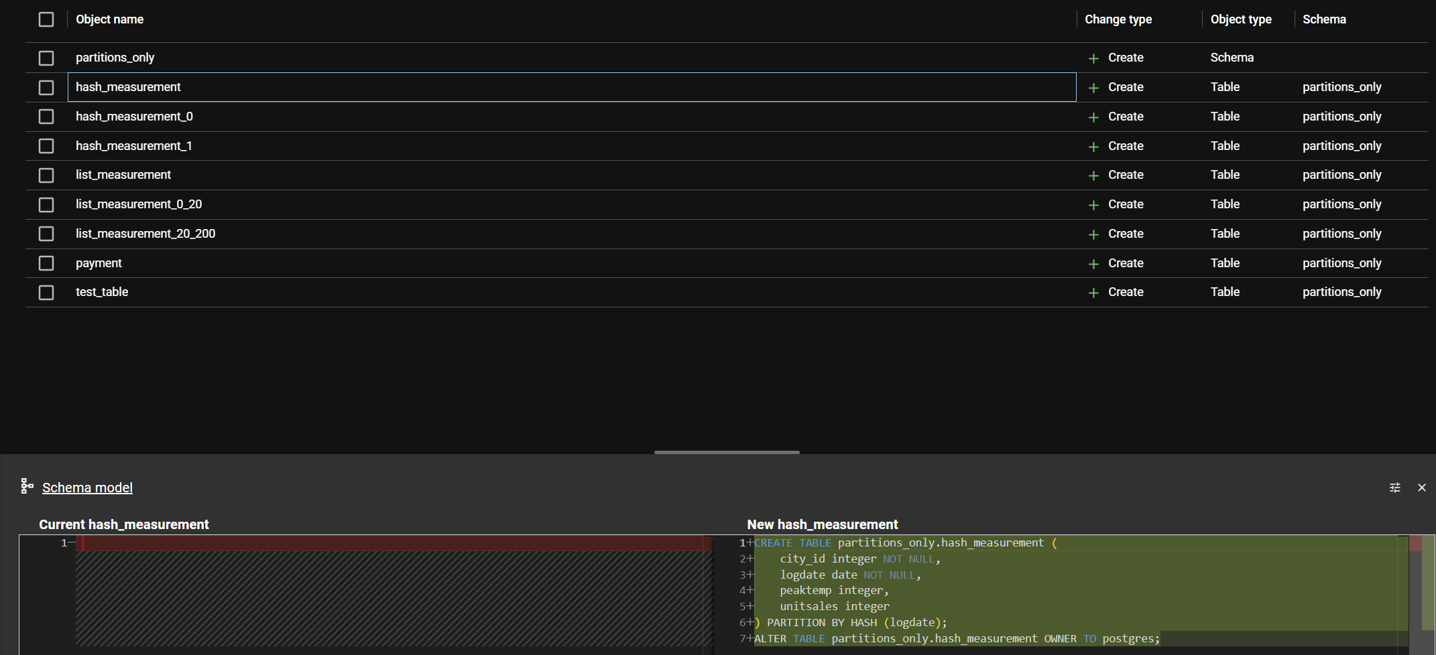Viewport: 1436px width, 655px height.
Task: Click the Create plus icon for list_measurement
Action: (1093, 175)
